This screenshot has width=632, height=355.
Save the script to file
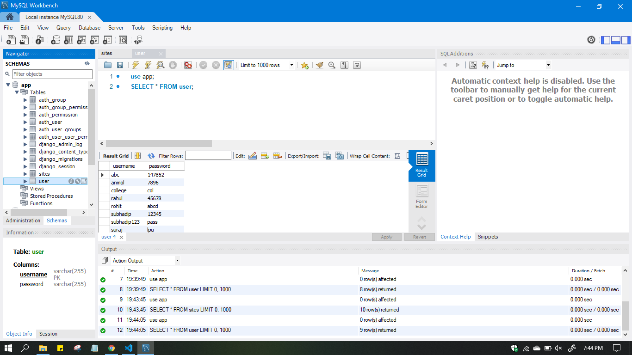(120, 65)
